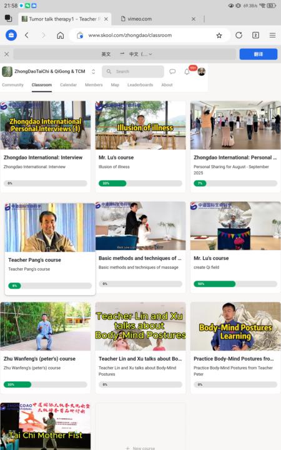
Task: Go to browser home icon
Action: (60, 35)
